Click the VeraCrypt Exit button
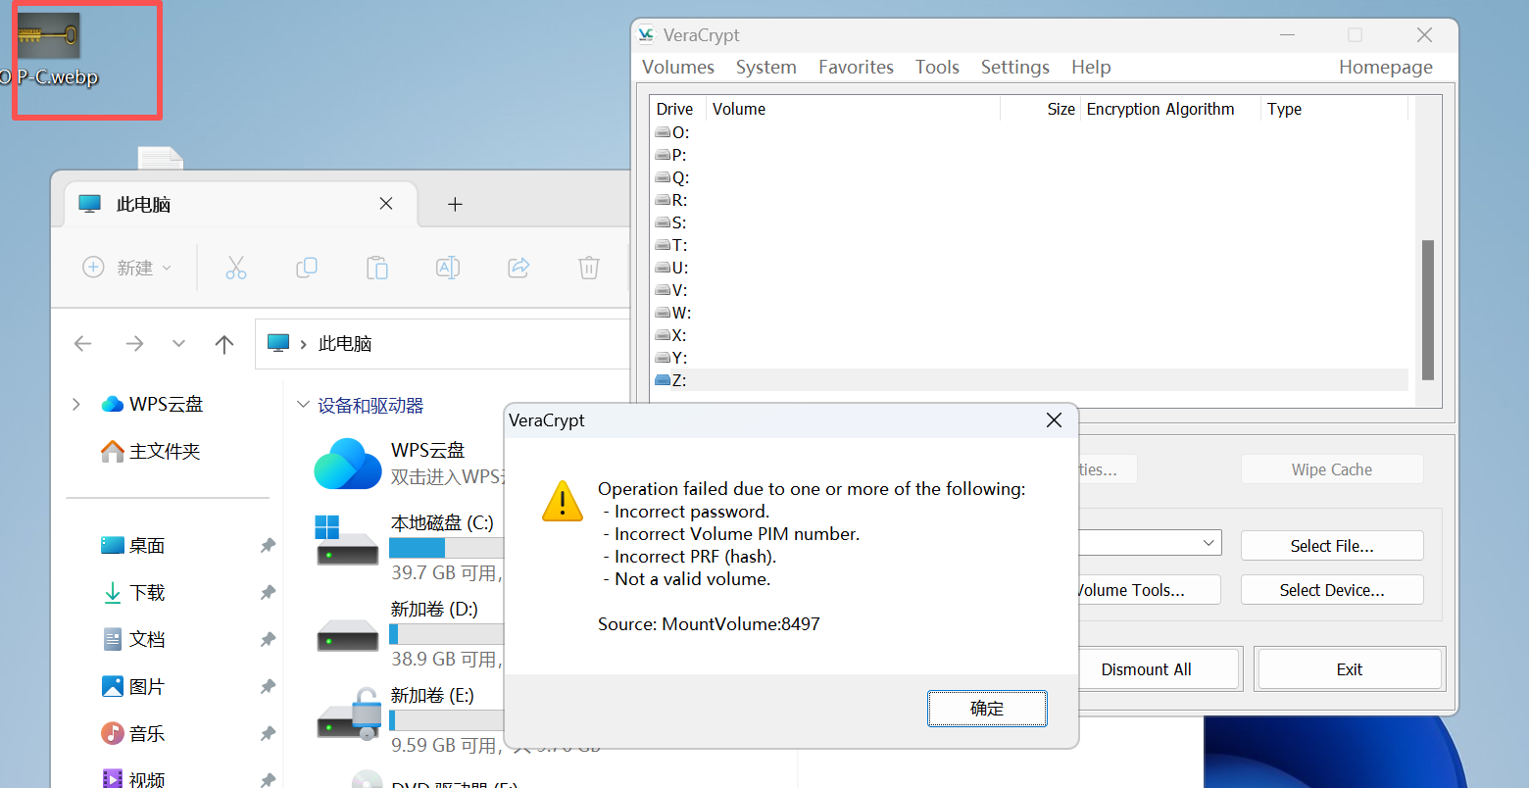Screen dimensions: 1529x788 coord(1350,669)
